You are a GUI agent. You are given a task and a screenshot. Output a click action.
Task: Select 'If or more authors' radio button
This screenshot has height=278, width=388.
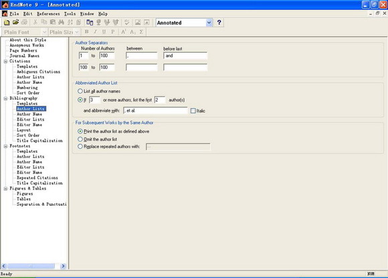(x=80, y=100)
